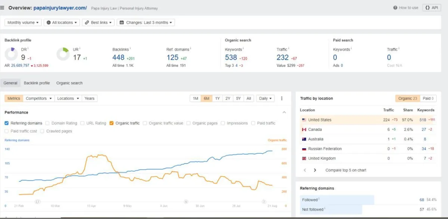Enable the Domain Rating checkbox
The width and height of the screenshot is (448, 219).
coord(47,123)
